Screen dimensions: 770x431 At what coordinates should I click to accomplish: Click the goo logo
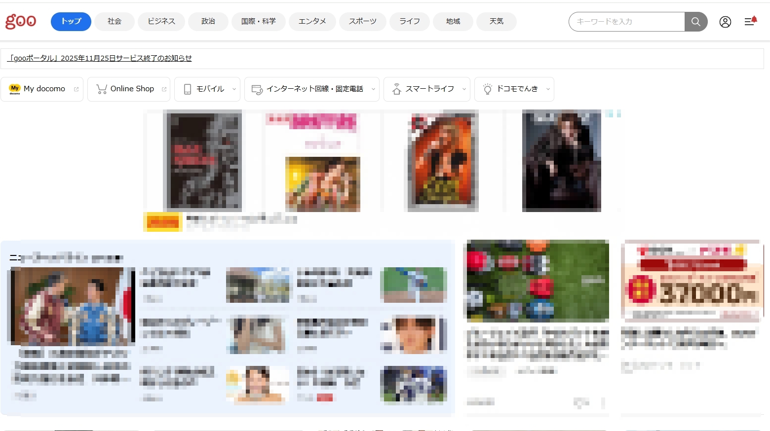[21, 22]
